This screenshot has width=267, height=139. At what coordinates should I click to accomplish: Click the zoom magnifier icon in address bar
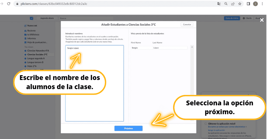coord(226,4)
